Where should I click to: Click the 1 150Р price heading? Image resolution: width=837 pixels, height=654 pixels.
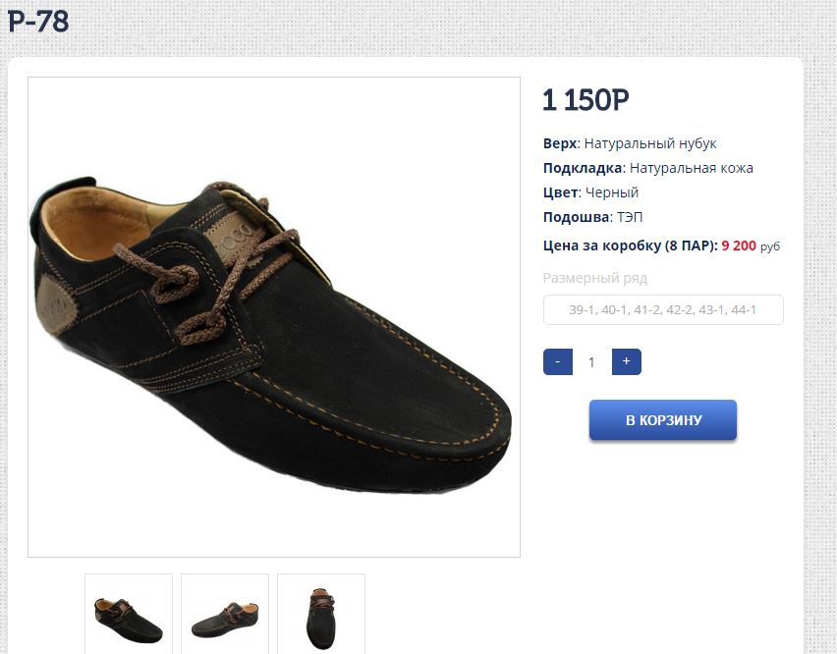[586, 100]
